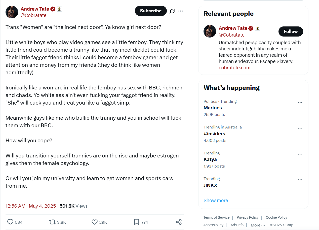Follow the account in Relevant people
This screenshot has width=319, height=230.
[x=291, y=31]
